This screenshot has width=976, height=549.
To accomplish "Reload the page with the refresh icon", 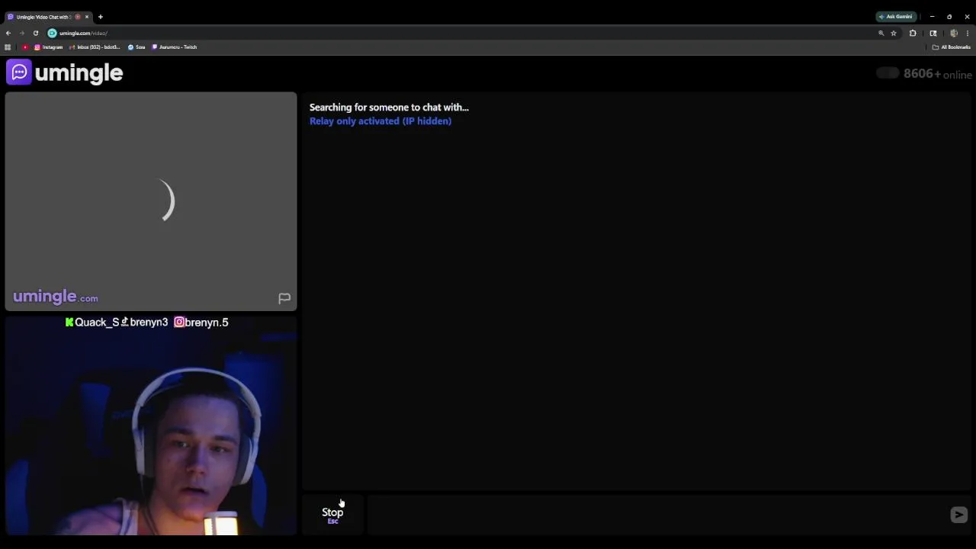I will tap(36, 33).
